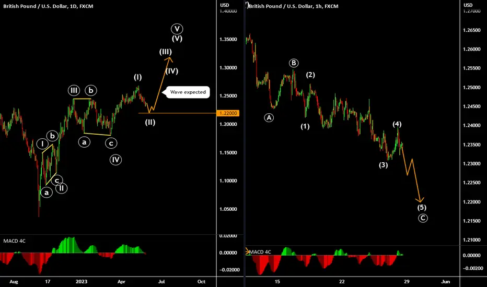Click the 1.10000 price level on the daily axis
This screenshot has width=487, height=287.
tap(228, 181)
